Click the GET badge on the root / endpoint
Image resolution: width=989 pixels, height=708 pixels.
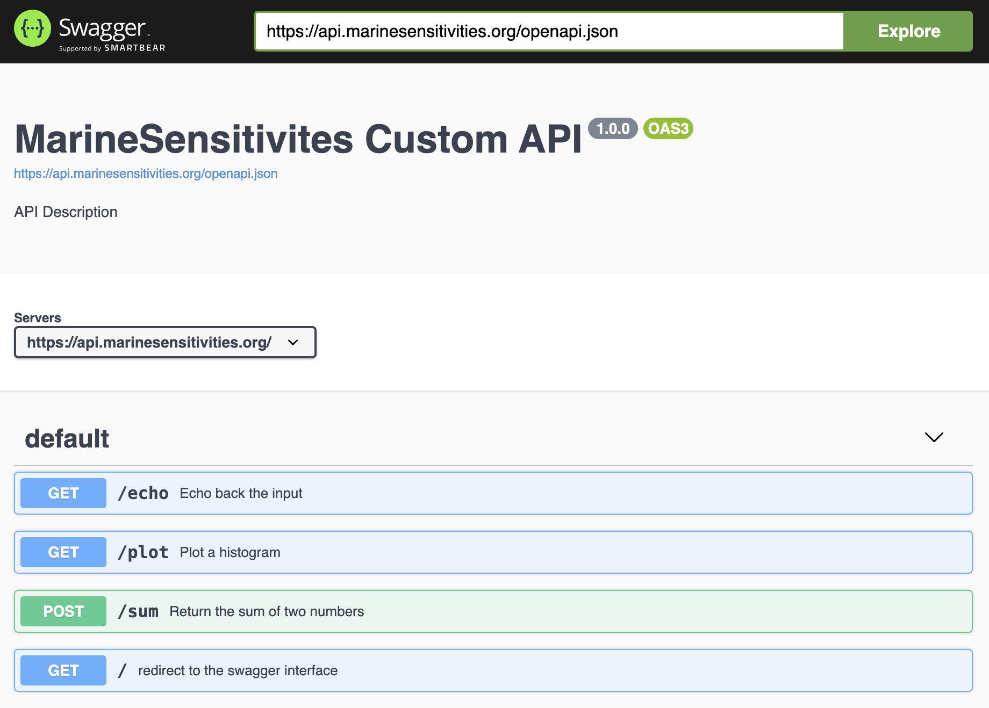tap(62, 670)
